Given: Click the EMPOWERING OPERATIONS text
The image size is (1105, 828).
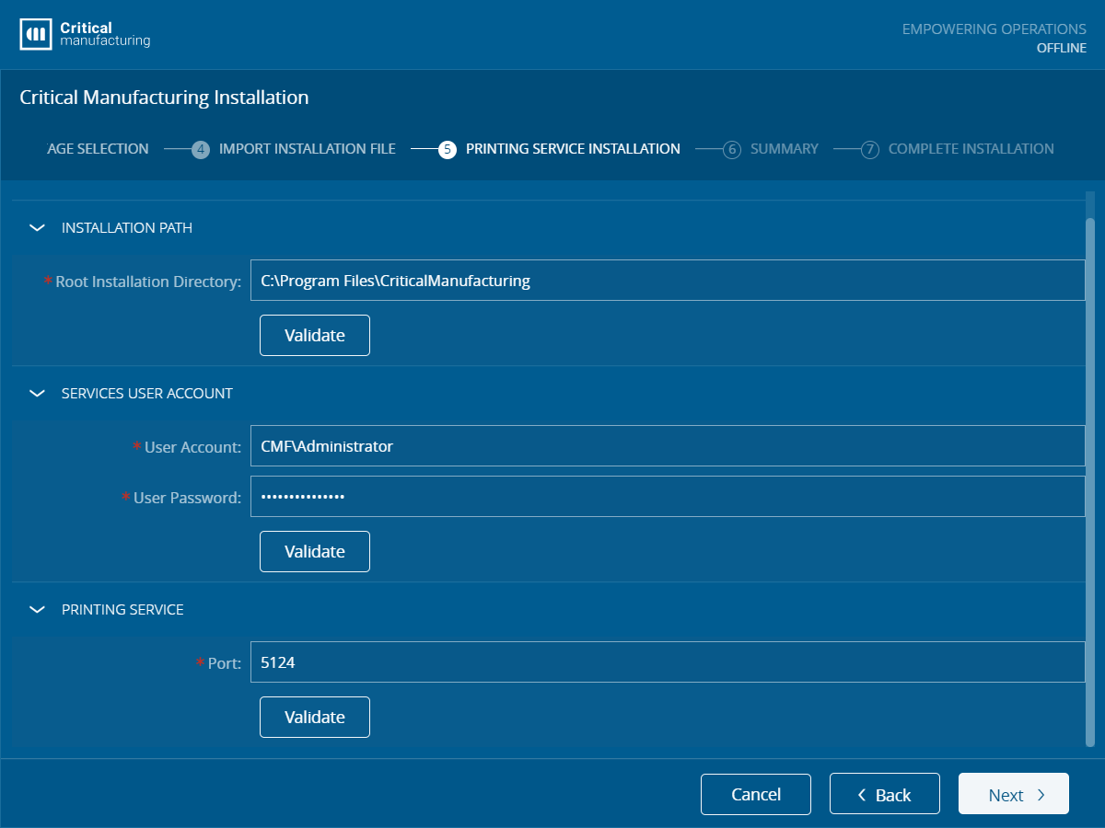Looking at the screenshot, I should point(994,29).
